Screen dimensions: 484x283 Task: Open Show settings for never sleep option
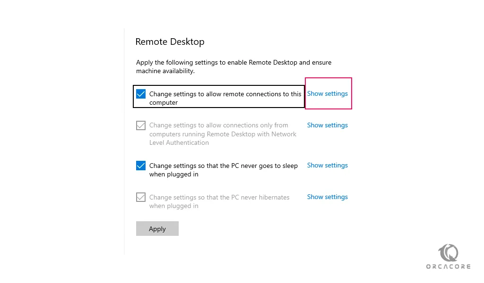click(327, 165)
